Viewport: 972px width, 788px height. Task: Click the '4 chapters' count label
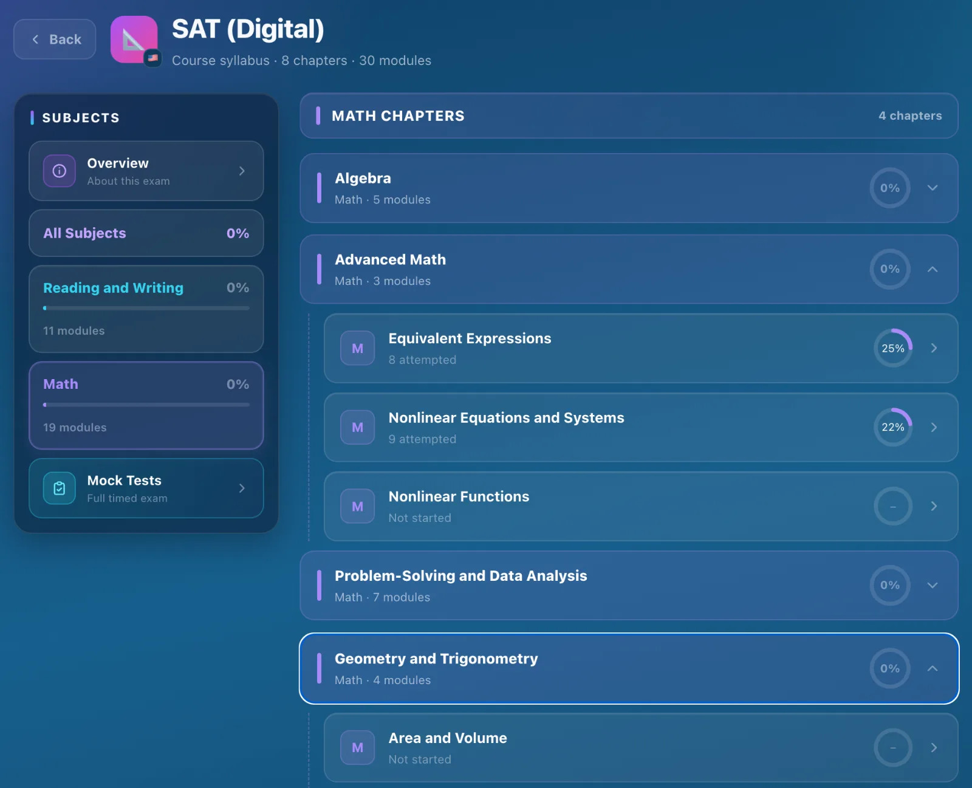coord(910,116)
